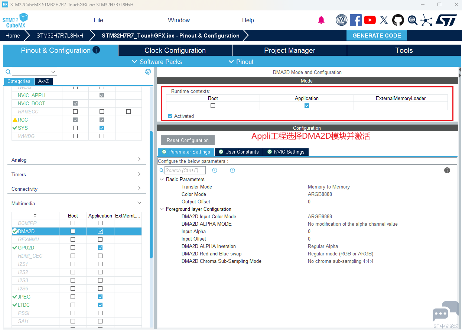Toggle LTDC Application checkbox
Screen dimensions: 462x332
coord(100,305)
